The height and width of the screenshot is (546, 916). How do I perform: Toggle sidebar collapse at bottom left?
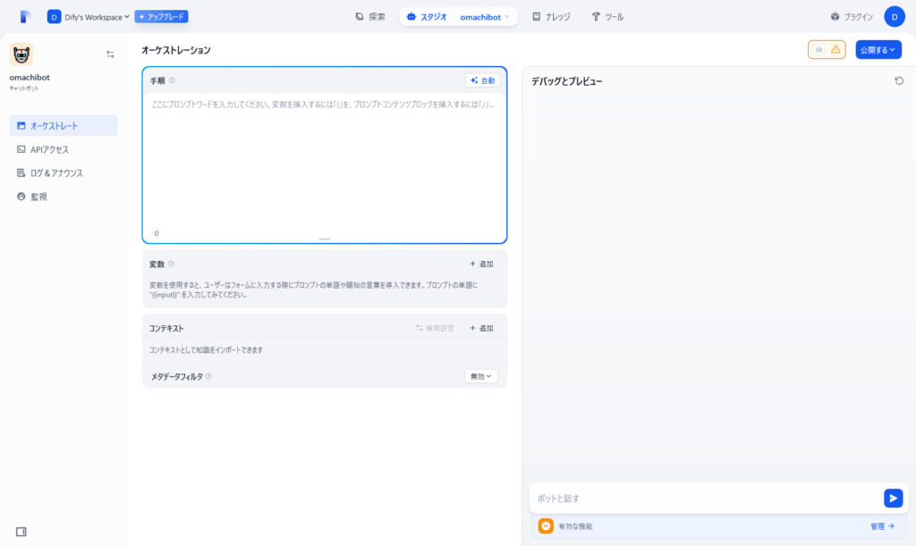[21, 532]
